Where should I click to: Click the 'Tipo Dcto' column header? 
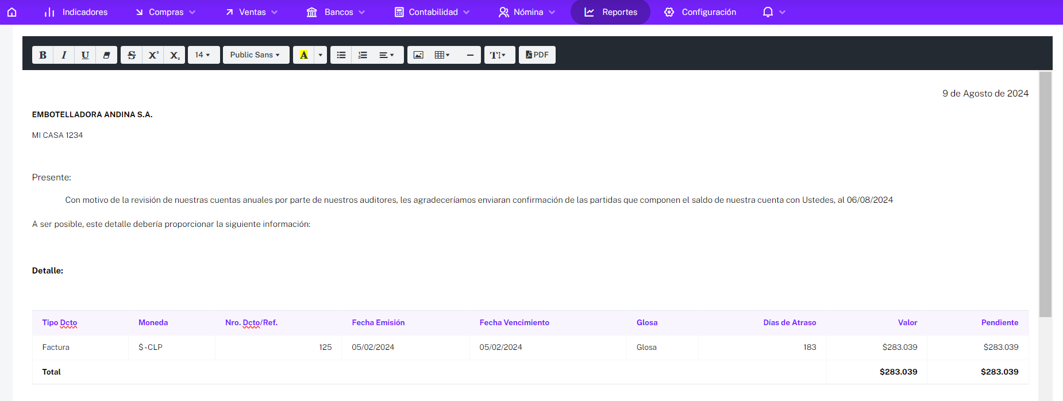click(60, 323)
